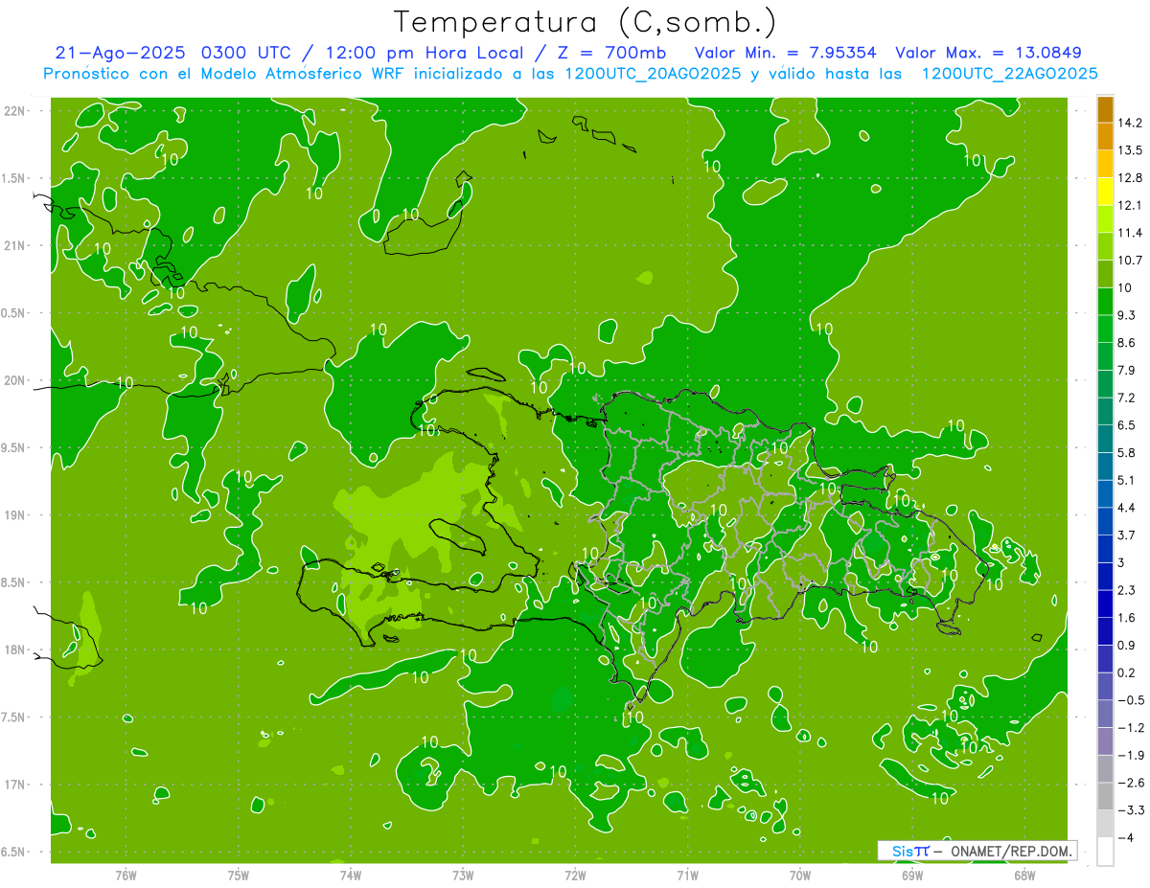The image size is (1150, 888).
Task: Click the purple swatch between -1.2 and -1.9
Action: (1105, 741)
